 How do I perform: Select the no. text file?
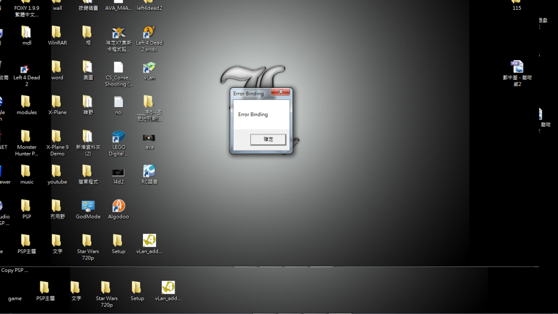coord(118,102)
